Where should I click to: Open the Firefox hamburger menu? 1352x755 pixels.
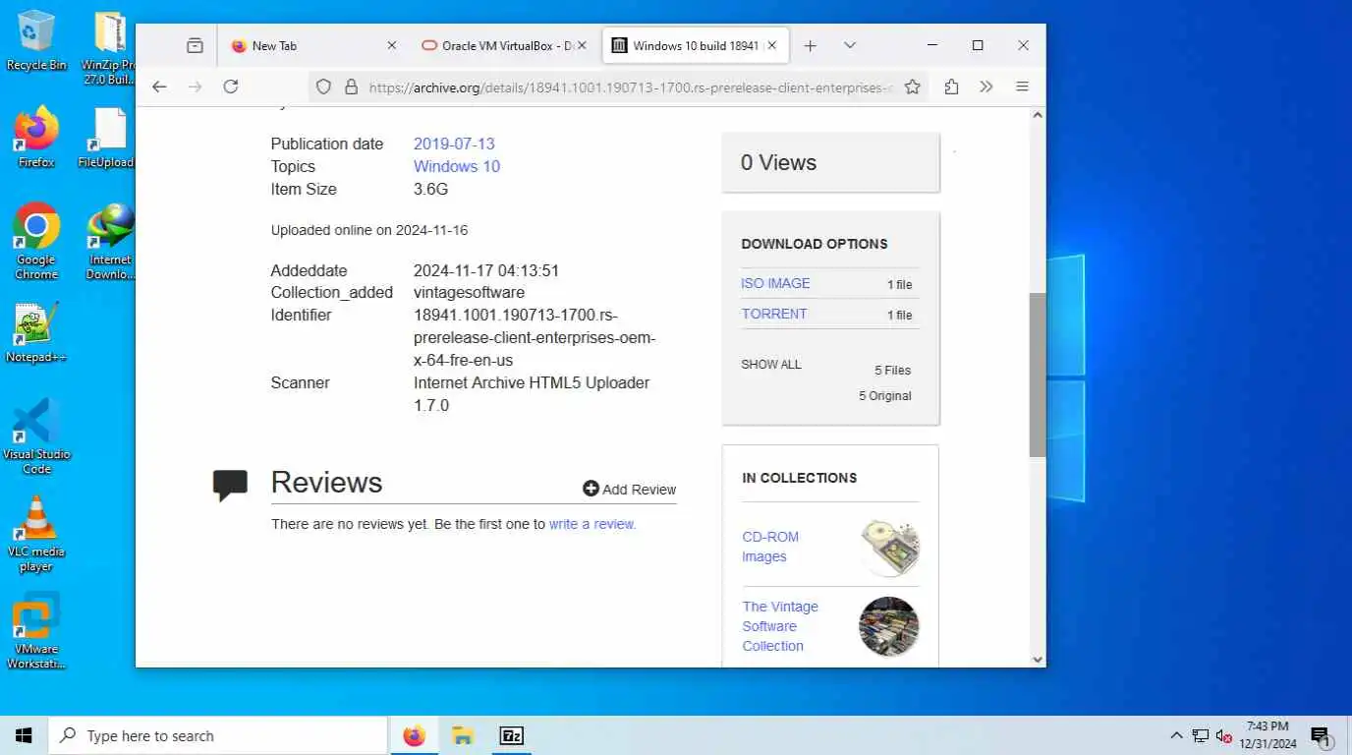pyautogui.click(x=1022, y=87)
